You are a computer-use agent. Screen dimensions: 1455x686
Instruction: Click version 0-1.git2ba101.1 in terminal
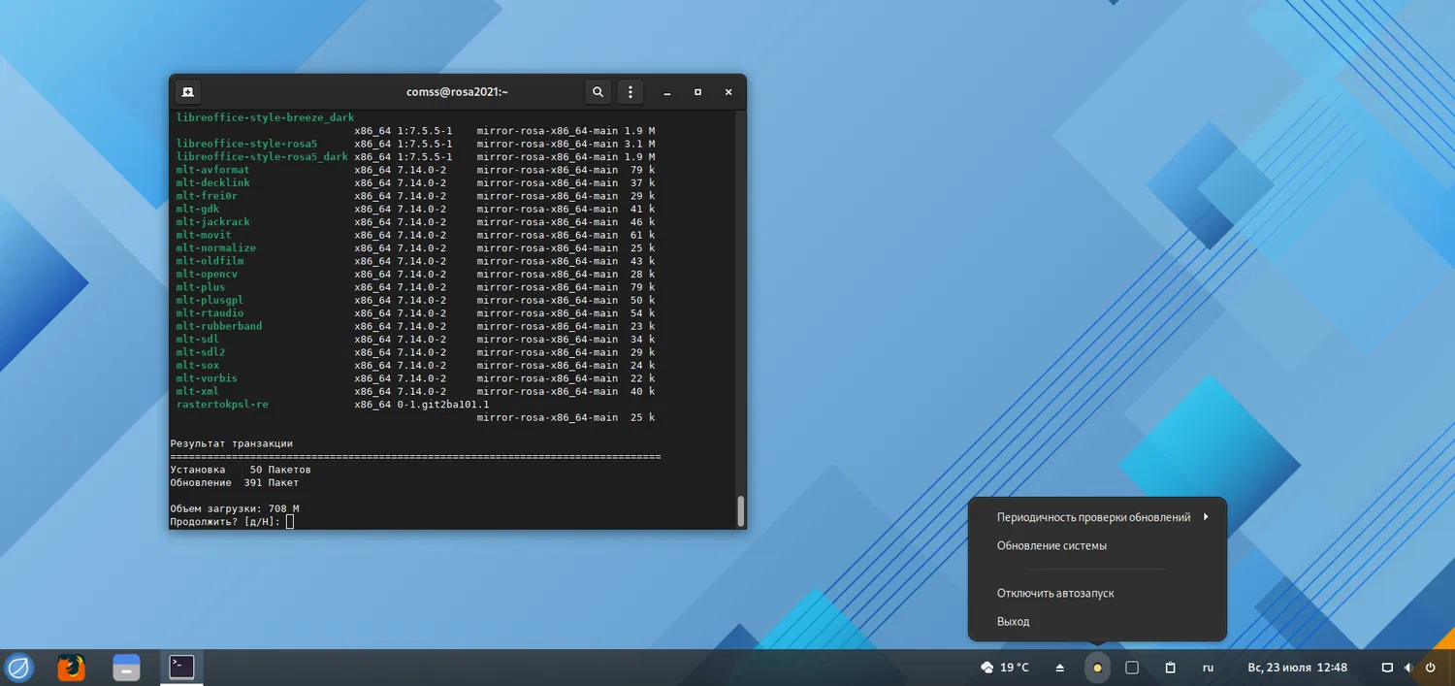443,405
